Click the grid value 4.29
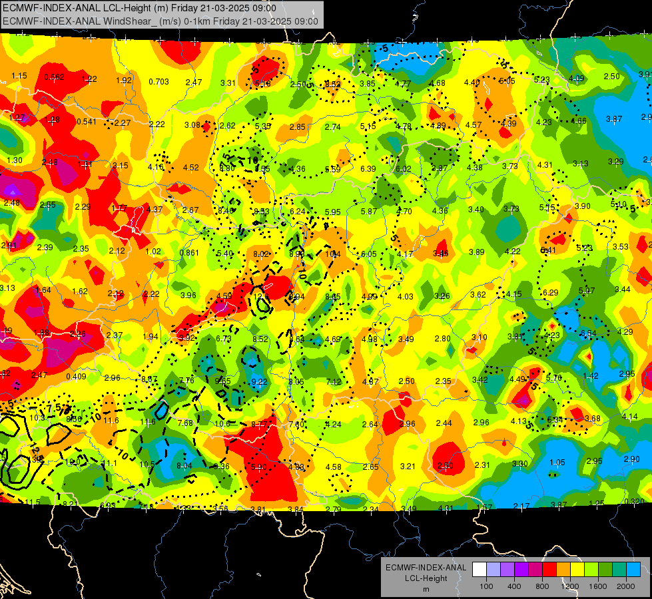The width and height of the screenshot is (652, 599). point(625,331)
